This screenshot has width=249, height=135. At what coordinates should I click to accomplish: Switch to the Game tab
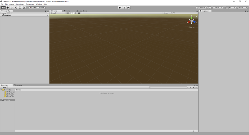click(x=67, y=11)
